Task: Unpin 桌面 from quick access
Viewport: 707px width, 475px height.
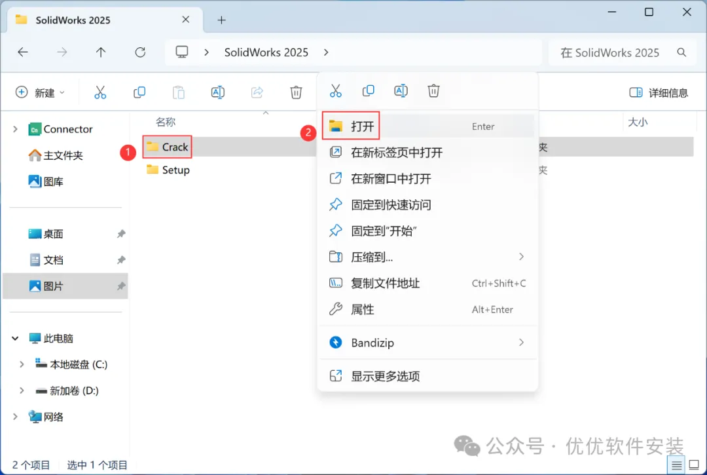Action: [x=121, y=234]
